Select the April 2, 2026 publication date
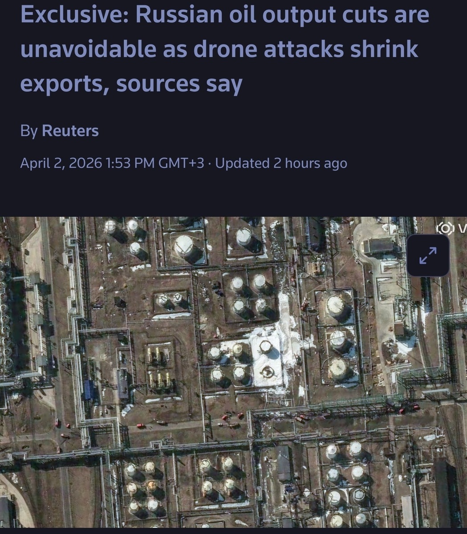The width and height of the screenshot is (467, 534). coord(61,163)
